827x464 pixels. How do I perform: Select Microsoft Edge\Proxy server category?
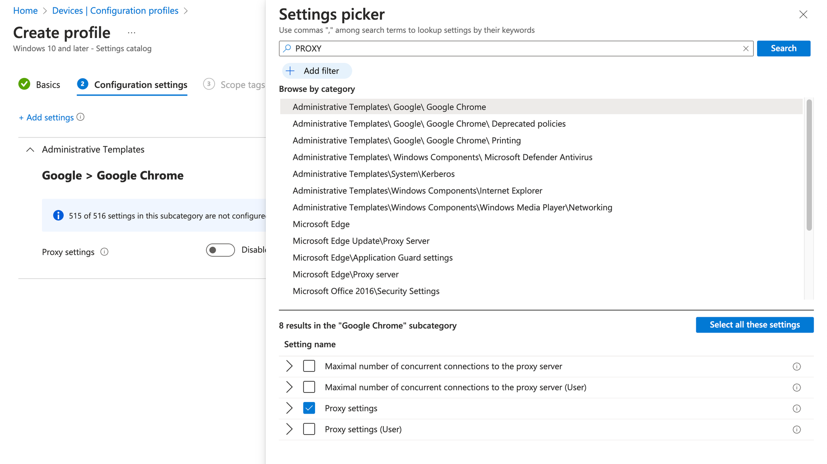pos(345,274)
